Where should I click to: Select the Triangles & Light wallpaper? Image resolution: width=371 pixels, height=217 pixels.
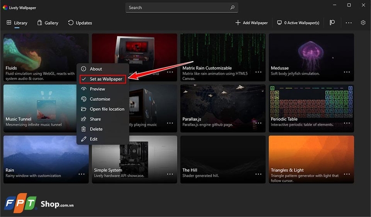[311, 159]
